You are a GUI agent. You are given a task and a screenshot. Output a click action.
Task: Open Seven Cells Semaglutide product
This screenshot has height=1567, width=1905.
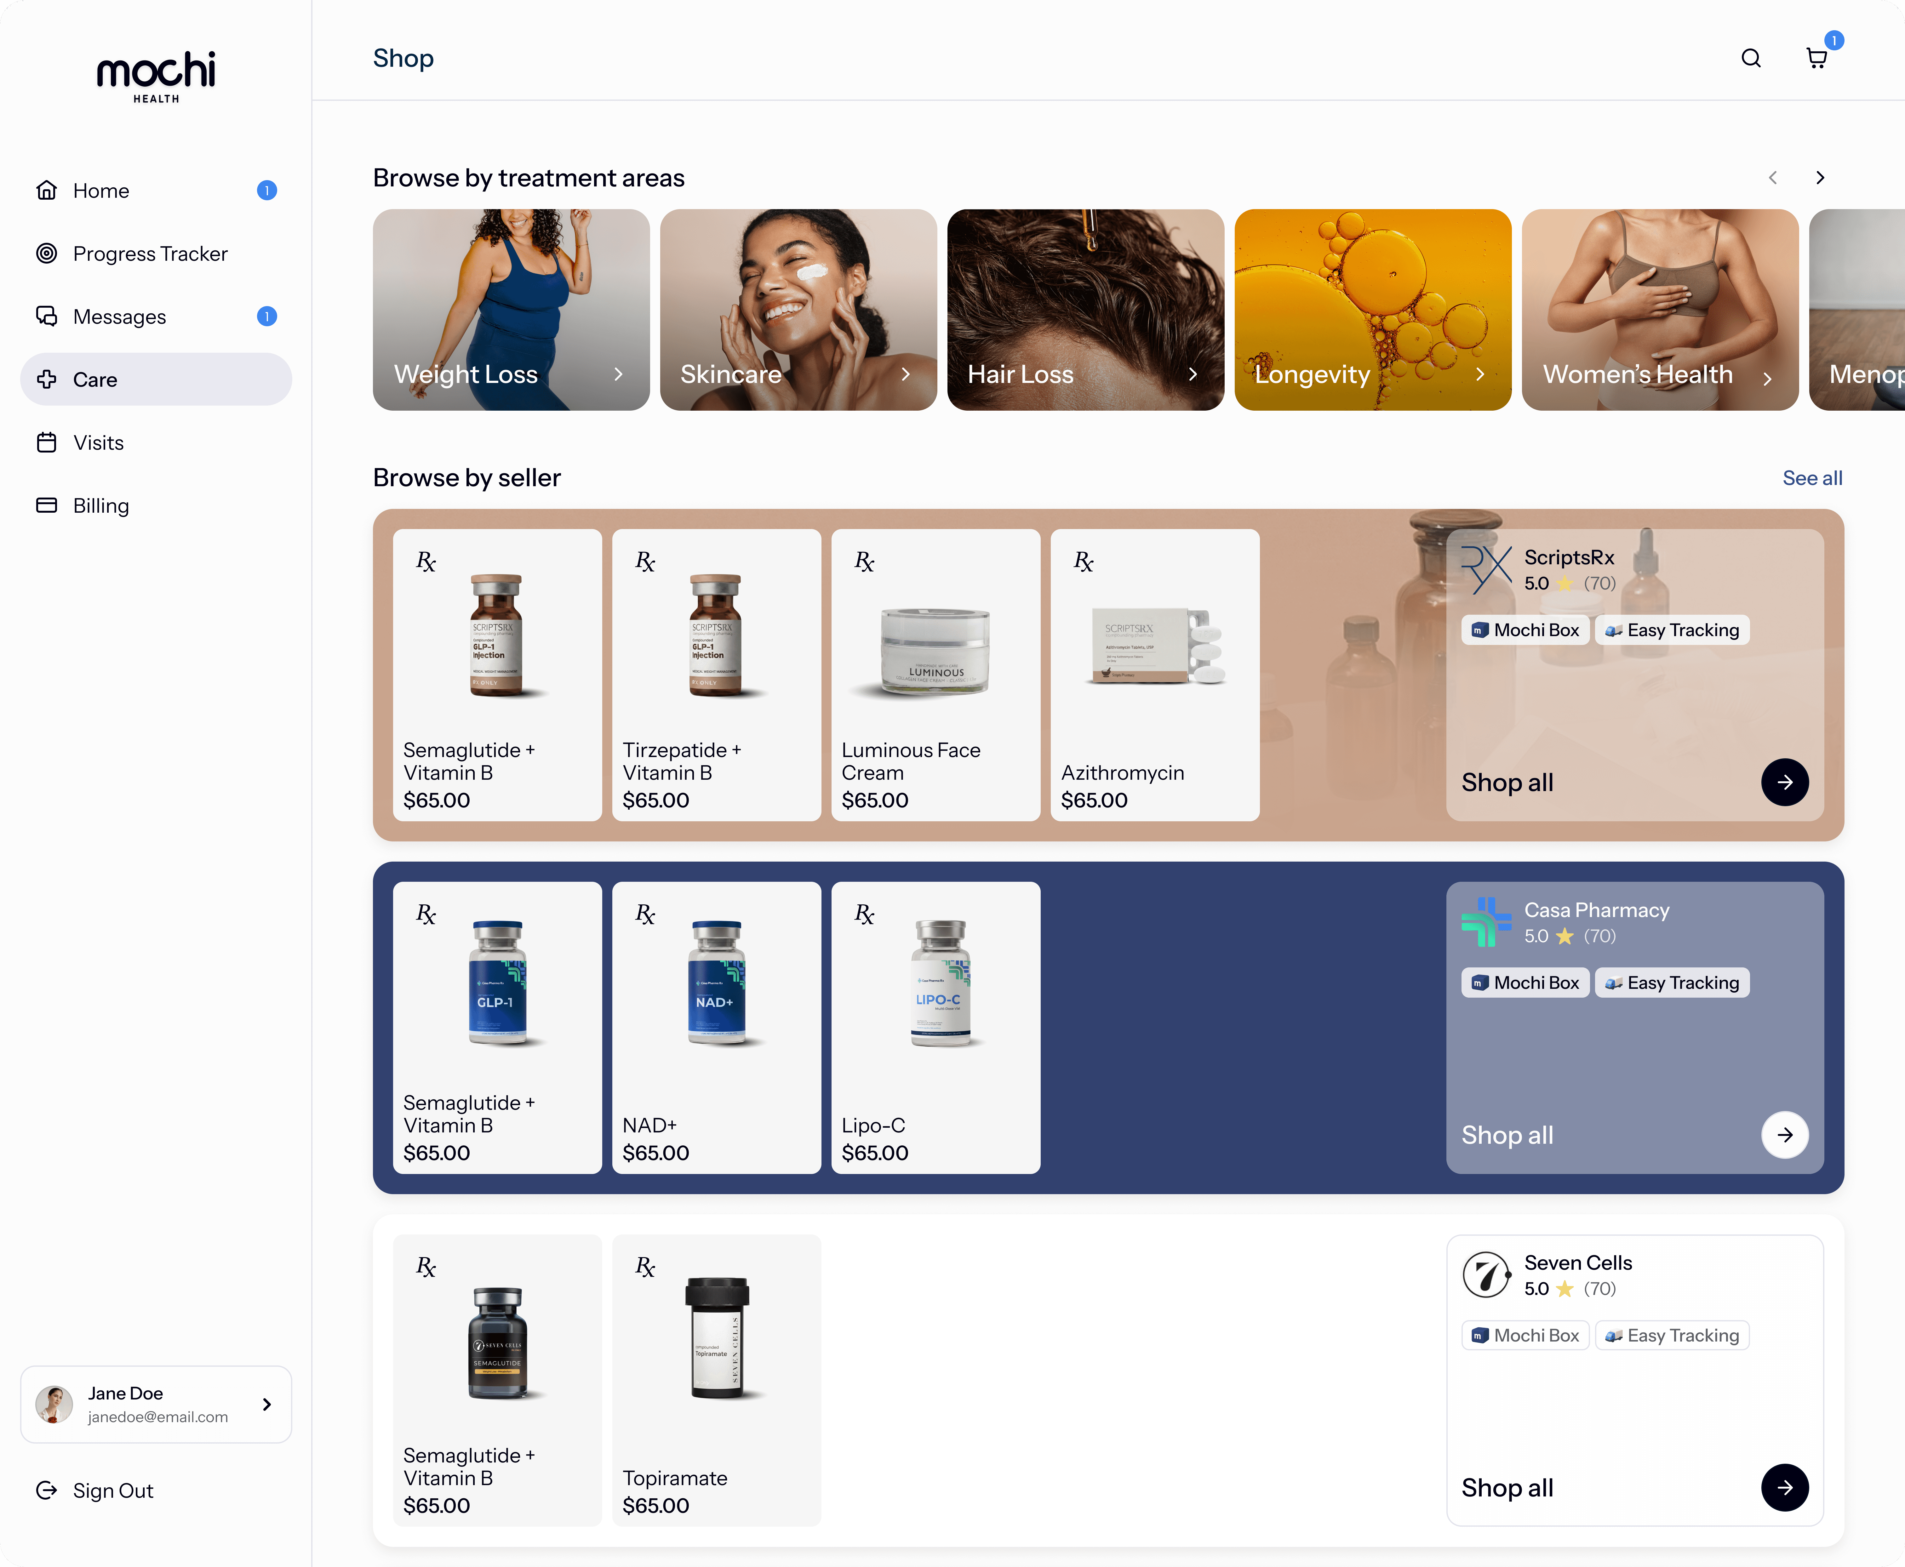click(x=497, y=1381)
